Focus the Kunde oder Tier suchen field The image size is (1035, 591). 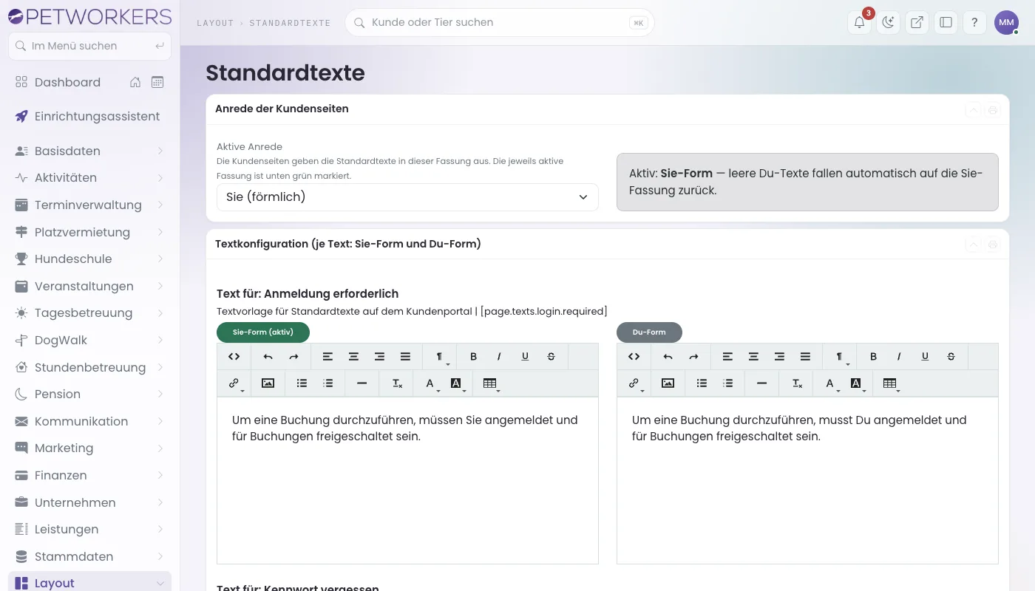tap(500, 22)
